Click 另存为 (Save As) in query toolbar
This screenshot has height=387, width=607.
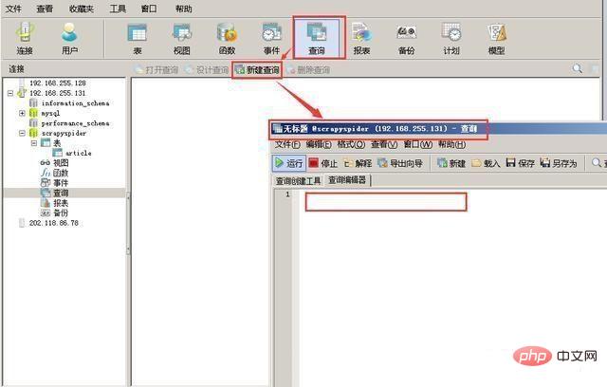(559, 163)
